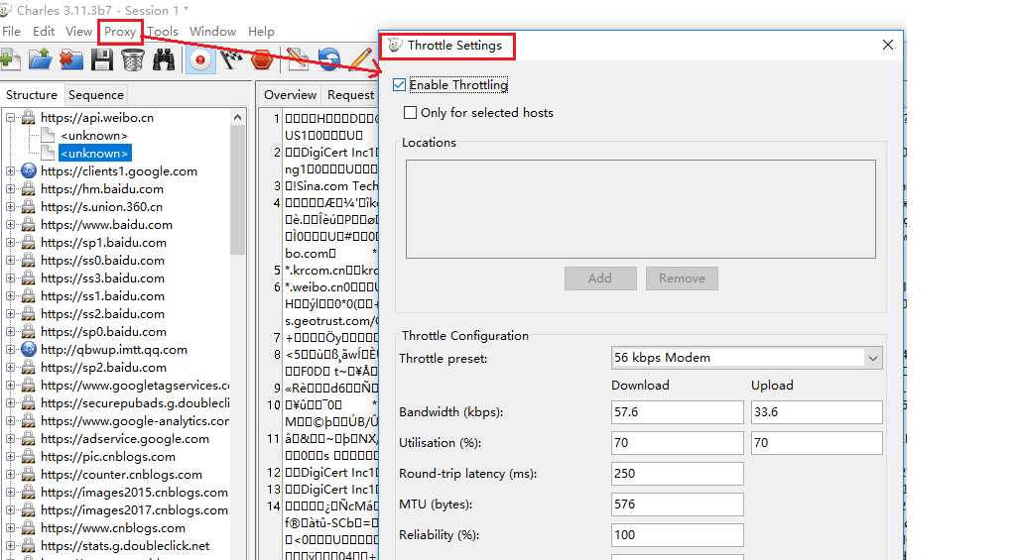Click the Download utilisation field
This screenshot has width=1016, height=560.
[677, 443]
